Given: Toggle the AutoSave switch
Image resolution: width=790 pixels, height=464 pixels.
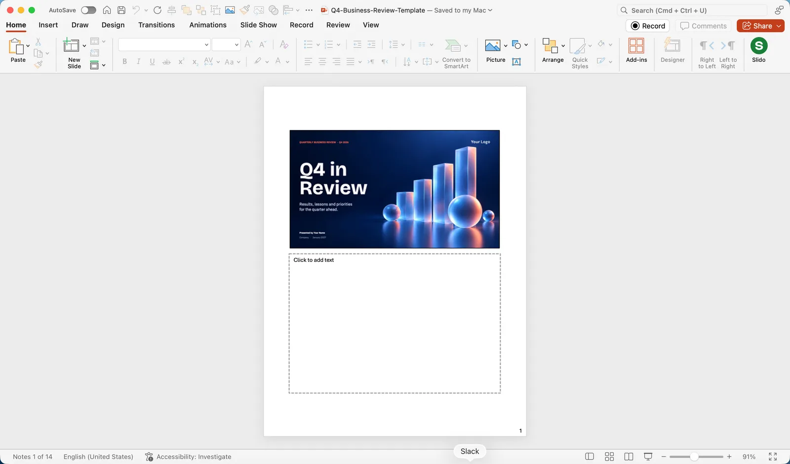Looking at the screenshot, I should 88,10.
